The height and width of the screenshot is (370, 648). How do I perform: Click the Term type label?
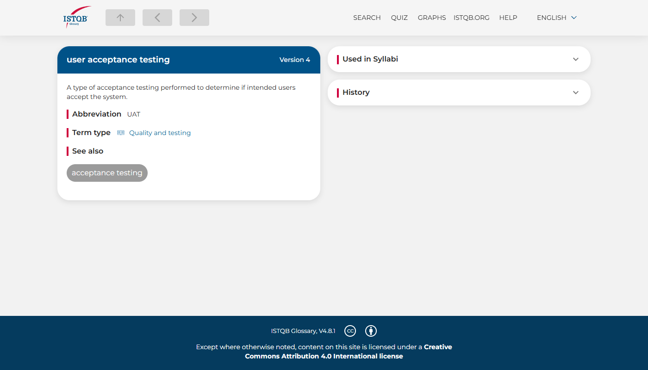point(91,133)
